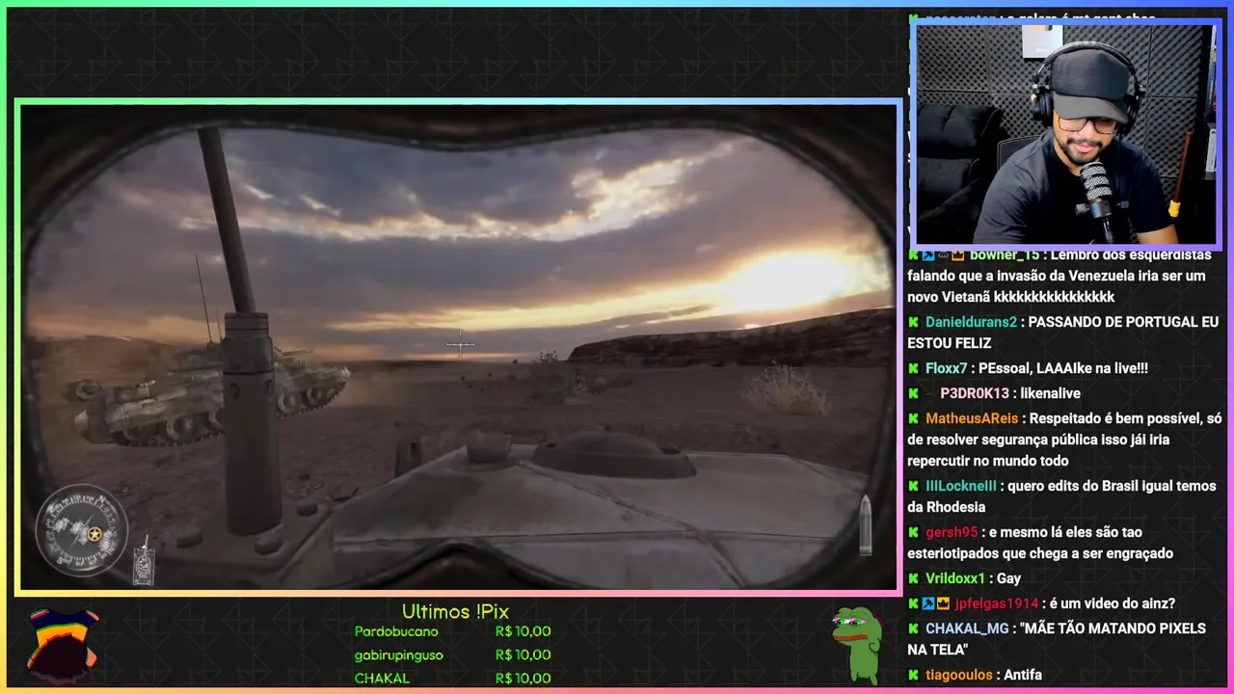This screenshot has height=694, width=1234.
Task: Click the tank compass radar in the game HUD
Action: [82, 530]
